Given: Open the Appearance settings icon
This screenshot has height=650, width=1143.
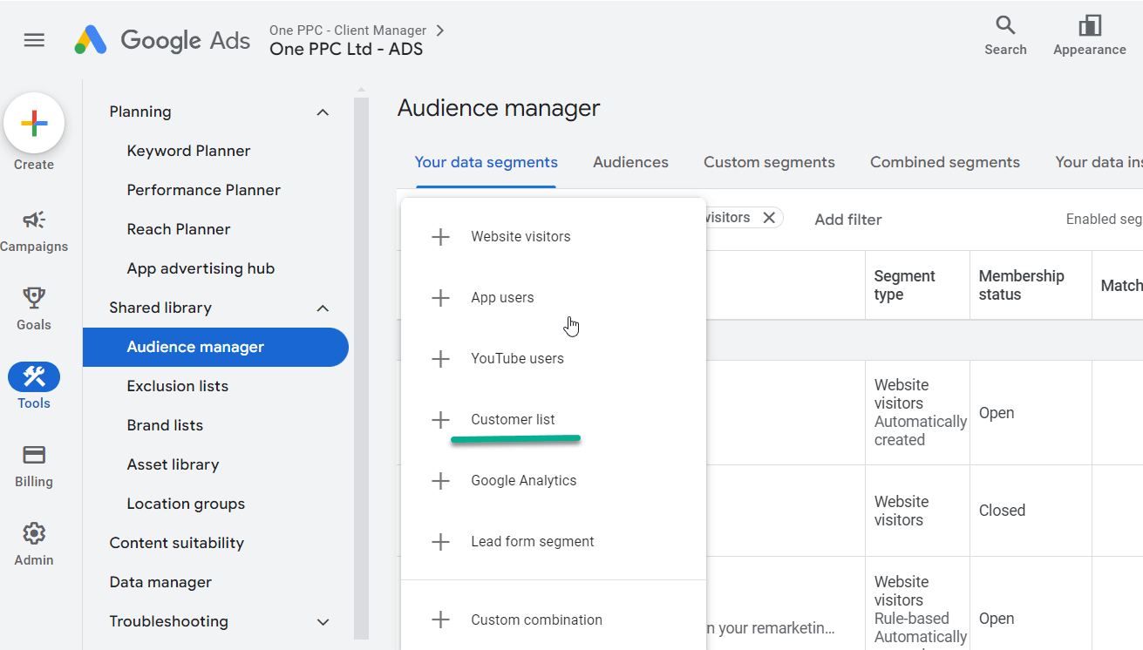Looking at the screenshot, I should point(1089,25).
